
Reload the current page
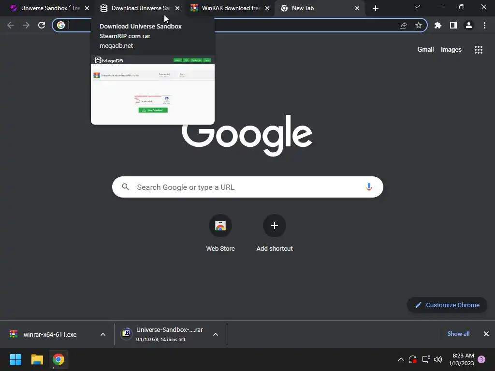click(x=42, y=25)
